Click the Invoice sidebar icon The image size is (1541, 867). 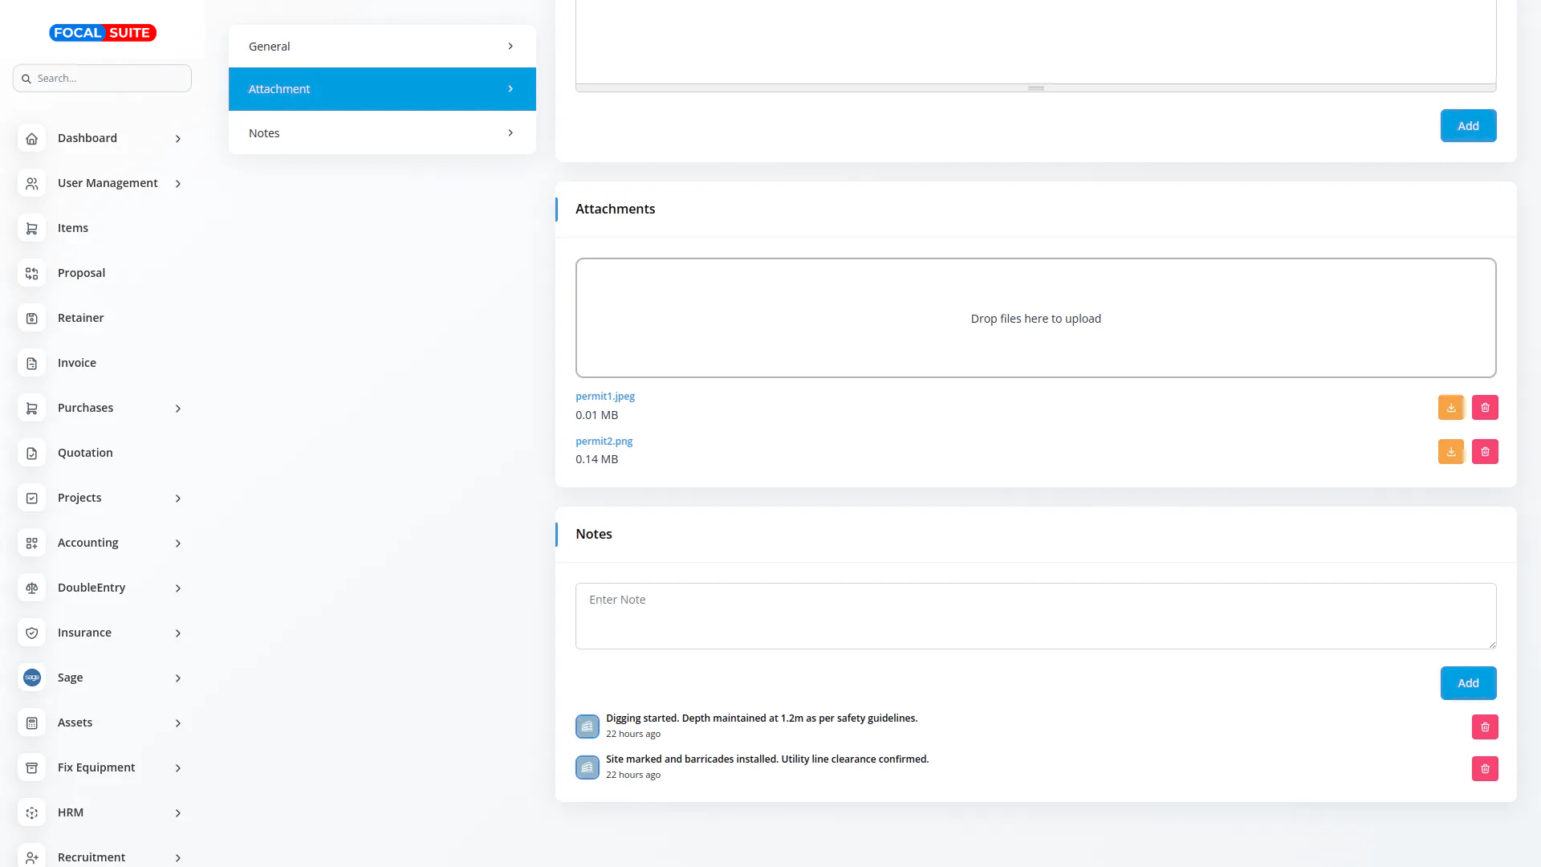click(32, 364)
